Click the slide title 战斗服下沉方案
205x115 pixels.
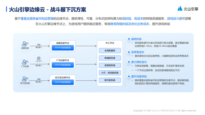click(x=68, y=10)
